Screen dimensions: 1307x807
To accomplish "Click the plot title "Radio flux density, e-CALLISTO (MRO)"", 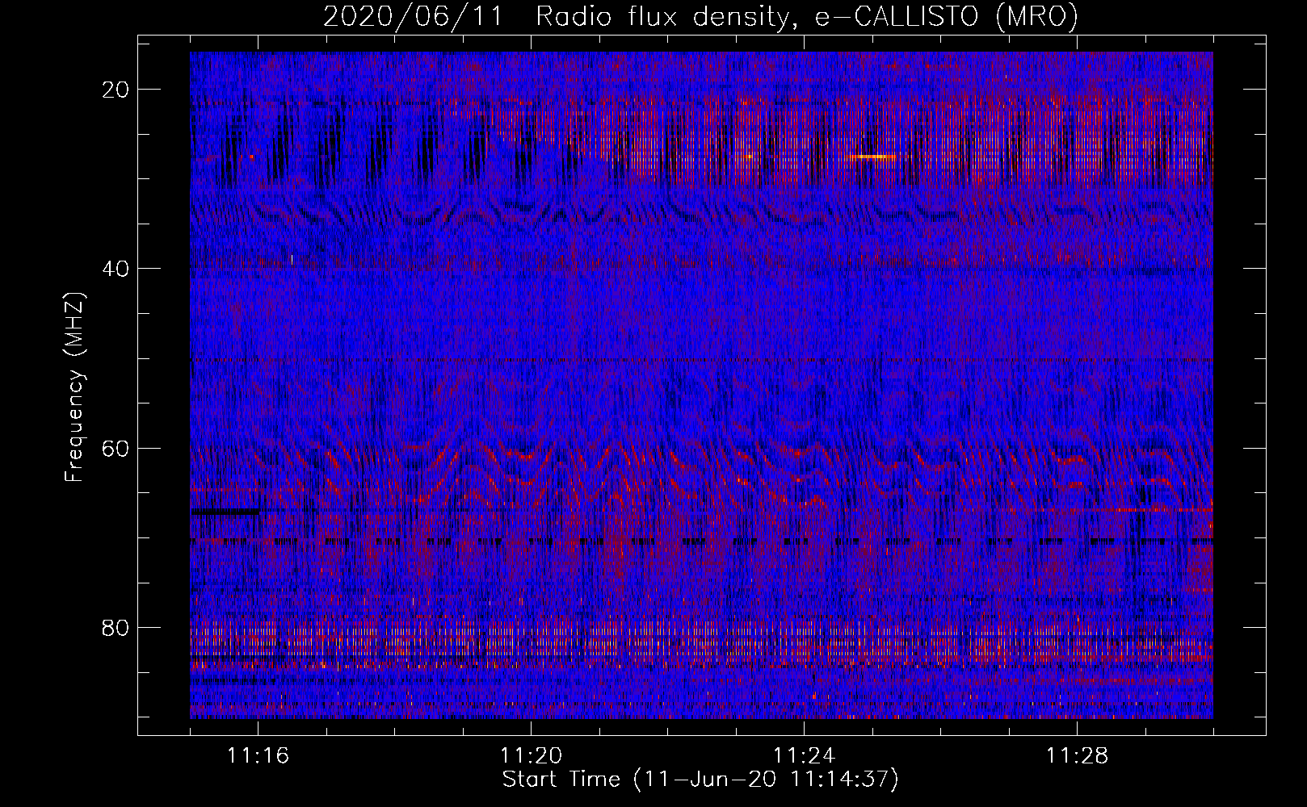I will [x=807, y=16].
